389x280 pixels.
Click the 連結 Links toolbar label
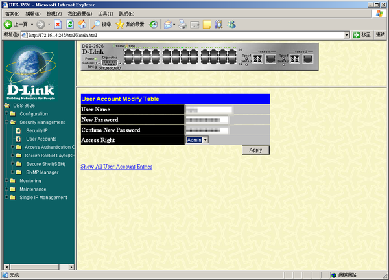(380, 35)
